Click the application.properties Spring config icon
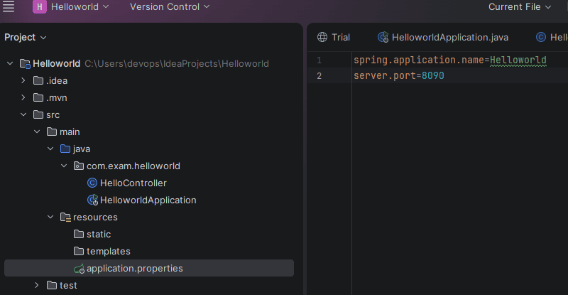568x295 pixels. 79,269
